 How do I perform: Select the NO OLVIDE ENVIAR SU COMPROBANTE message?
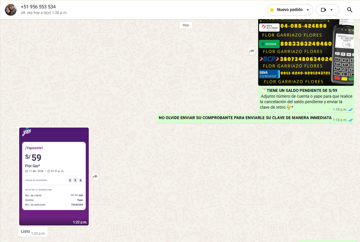click(x=245, y=118)
